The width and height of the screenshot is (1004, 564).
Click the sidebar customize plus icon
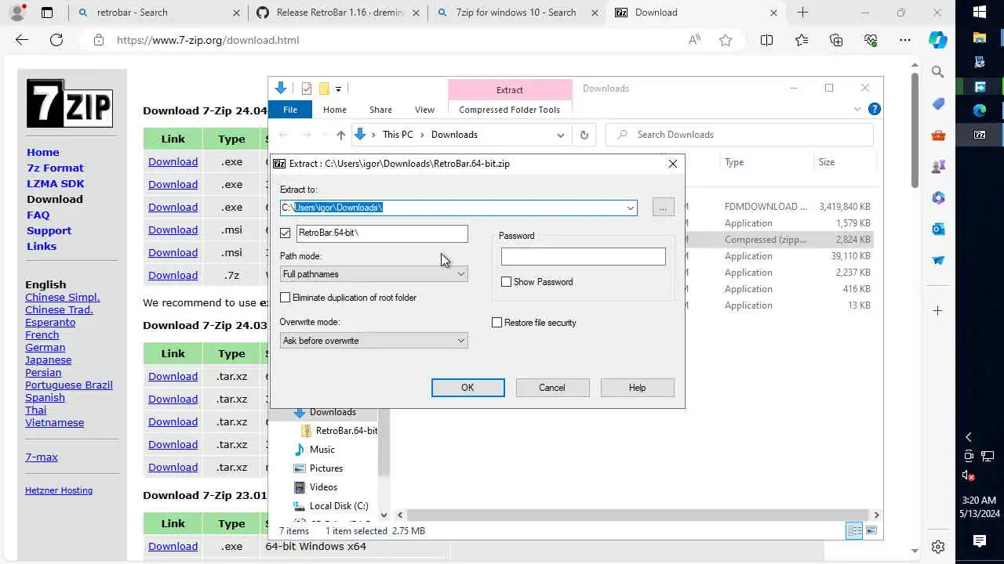tap(938, 311)
